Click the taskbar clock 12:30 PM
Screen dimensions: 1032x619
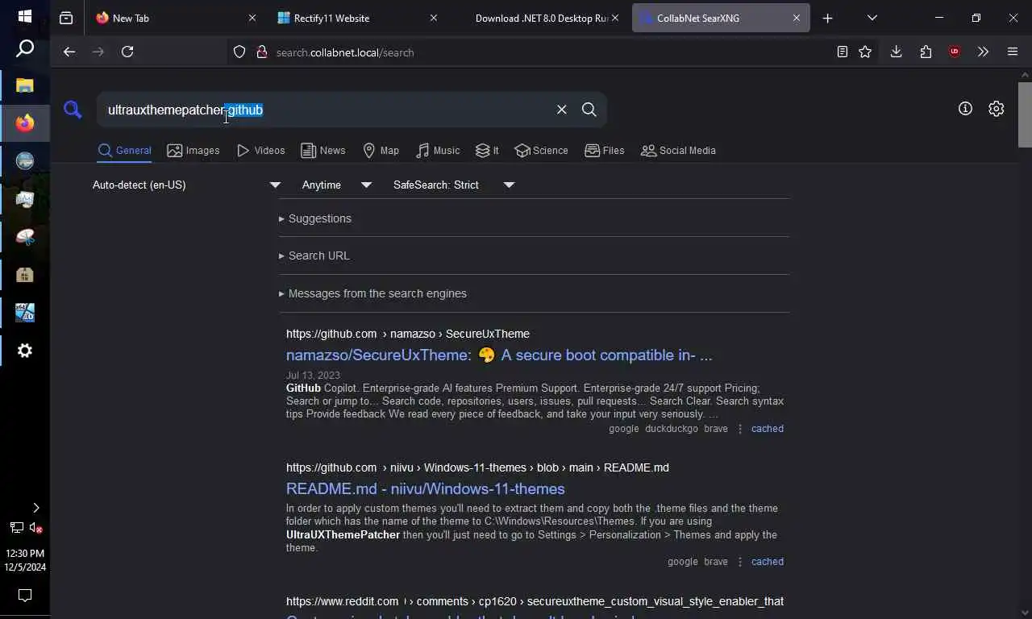pyautogui.click(x=24, y=554)
